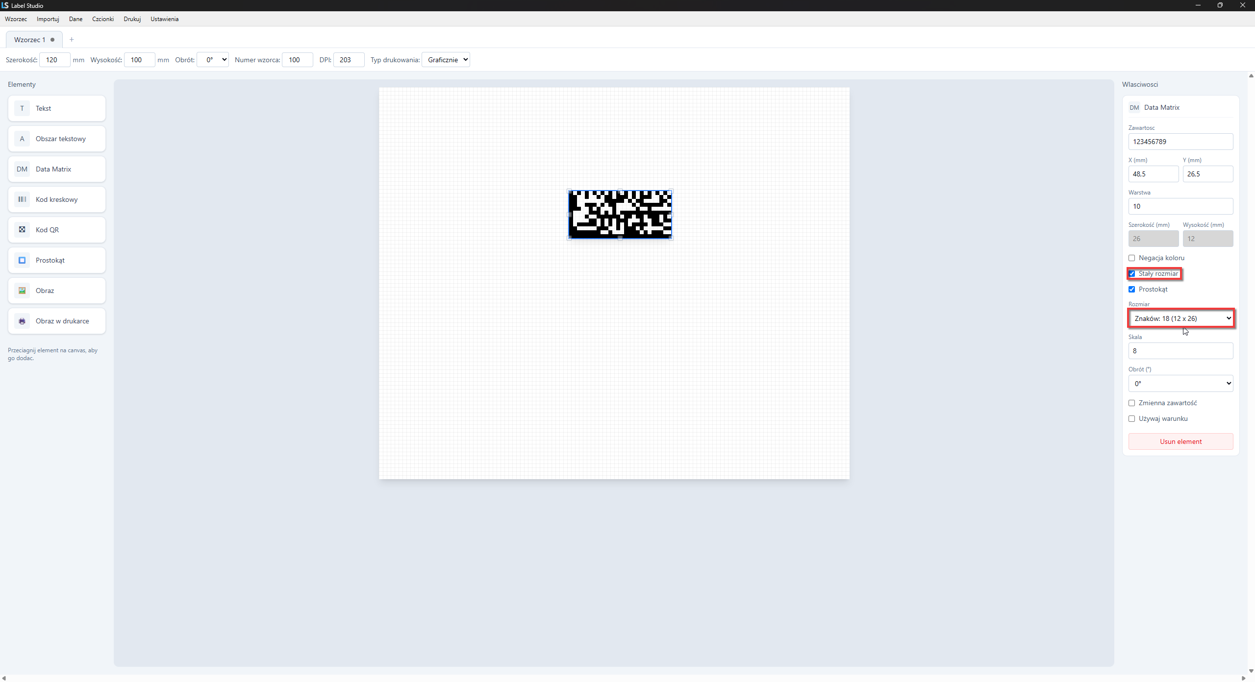Click the Numer wzorca field
Viewport: 1255px width, 682px height.
click(x=298, y=60)
